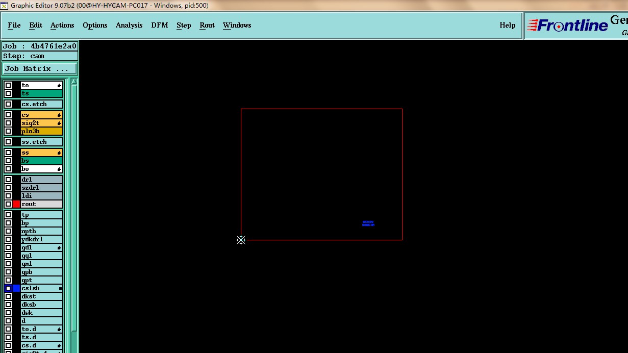The image size is (628, 353).
Task: Select the 'pln3b' layer name
Action: click(x=42, y=131)
